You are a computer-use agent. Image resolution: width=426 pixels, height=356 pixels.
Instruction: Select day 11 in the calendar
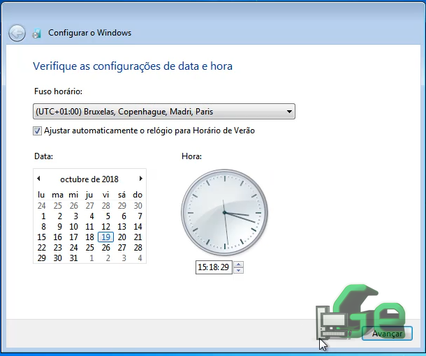point(89,227)
